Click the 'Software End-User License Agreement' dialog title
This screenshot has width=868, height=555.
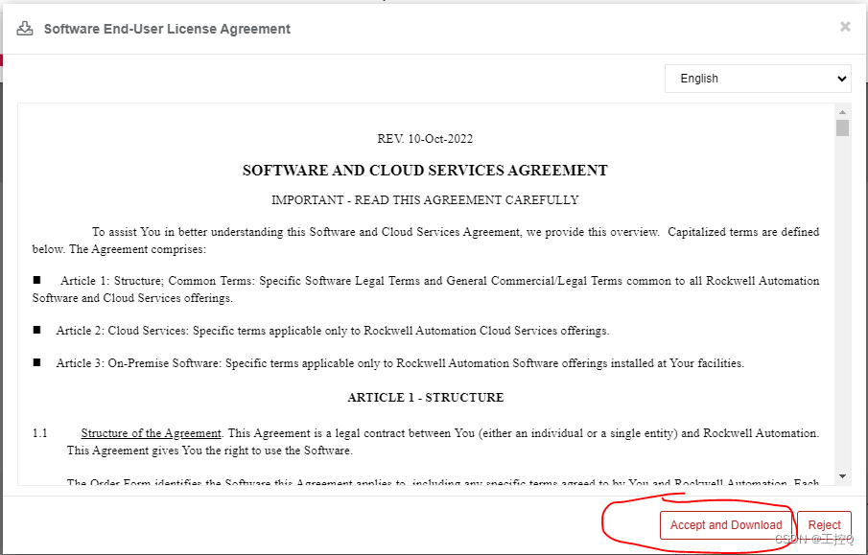click(x=167, y=29)
